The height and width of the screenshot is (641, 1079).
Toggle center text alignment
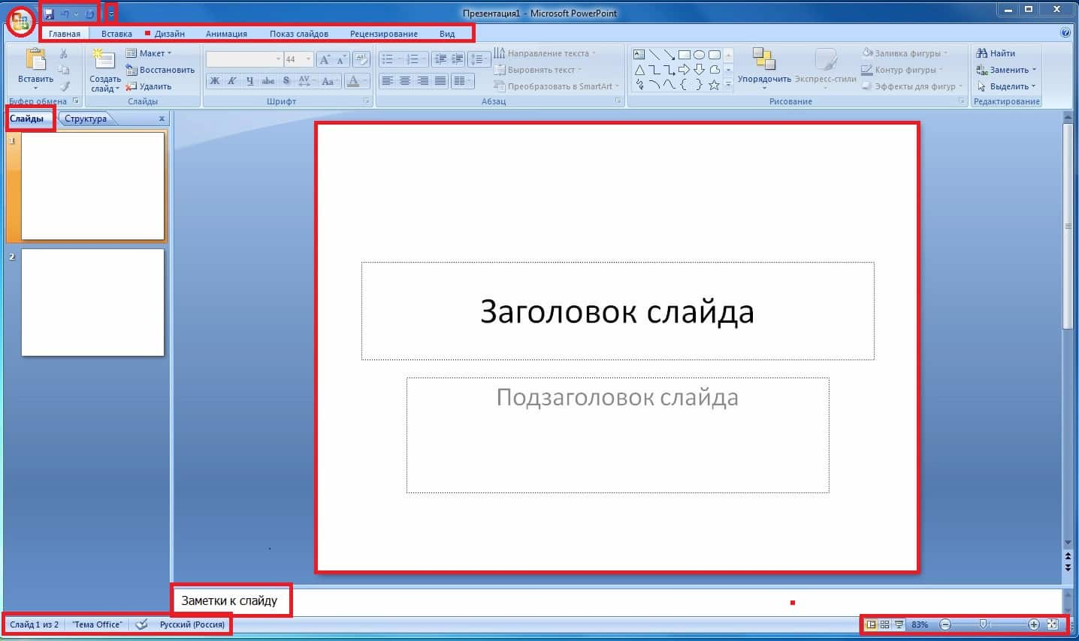coord(405,81)
